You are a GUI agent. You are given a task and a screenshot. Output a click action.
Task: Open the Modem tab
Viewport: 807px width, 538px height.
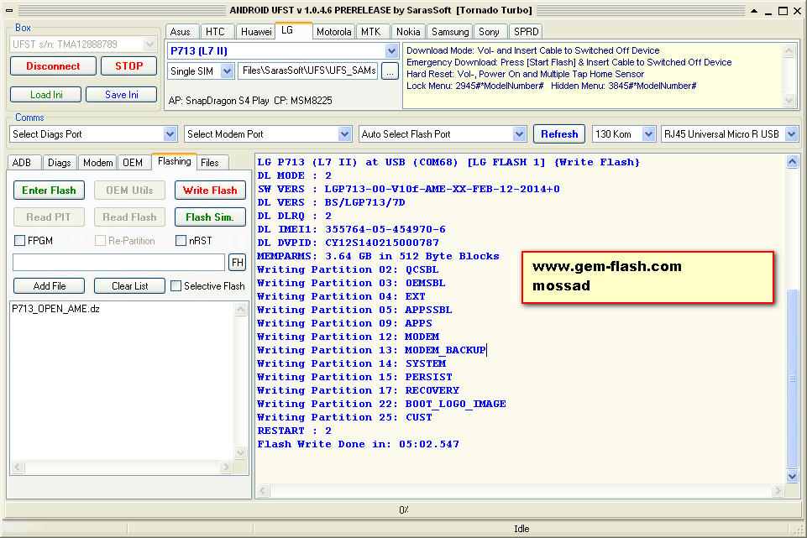[x=97, y=163]
